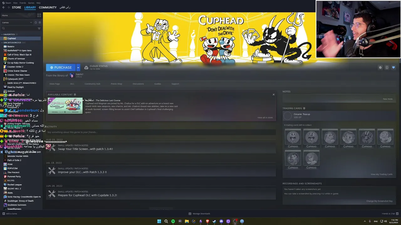Open the Friends menu
This screenshot has height=225, width=401.
coord(23,3)
